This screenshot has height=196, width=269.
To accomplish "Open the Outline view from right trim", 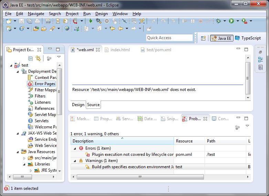I will click(260, 59).
